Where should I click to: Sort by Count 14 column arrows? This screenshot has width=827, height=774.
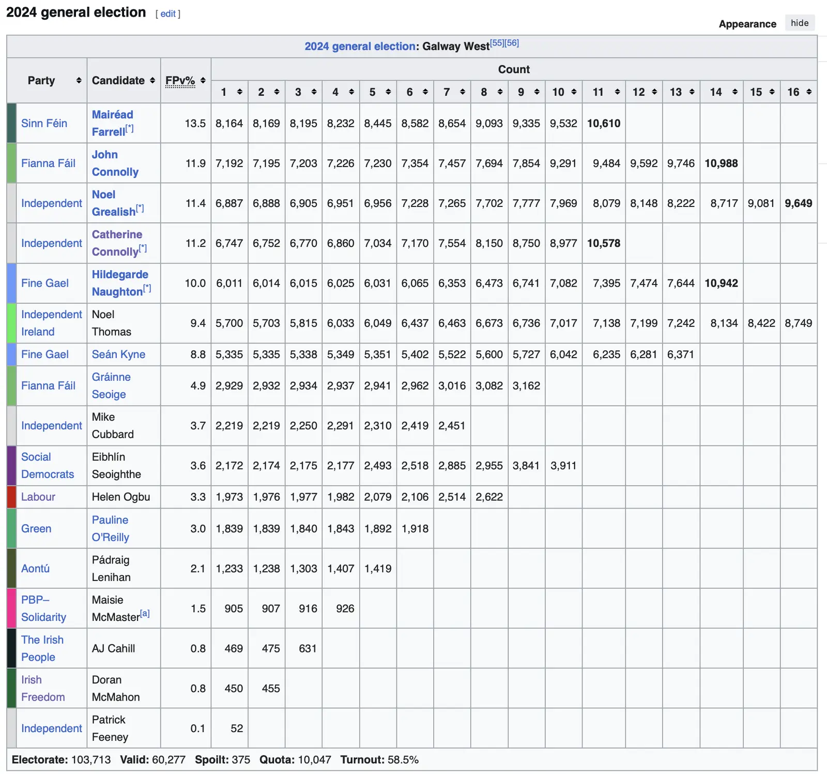(x=734, y=92)
